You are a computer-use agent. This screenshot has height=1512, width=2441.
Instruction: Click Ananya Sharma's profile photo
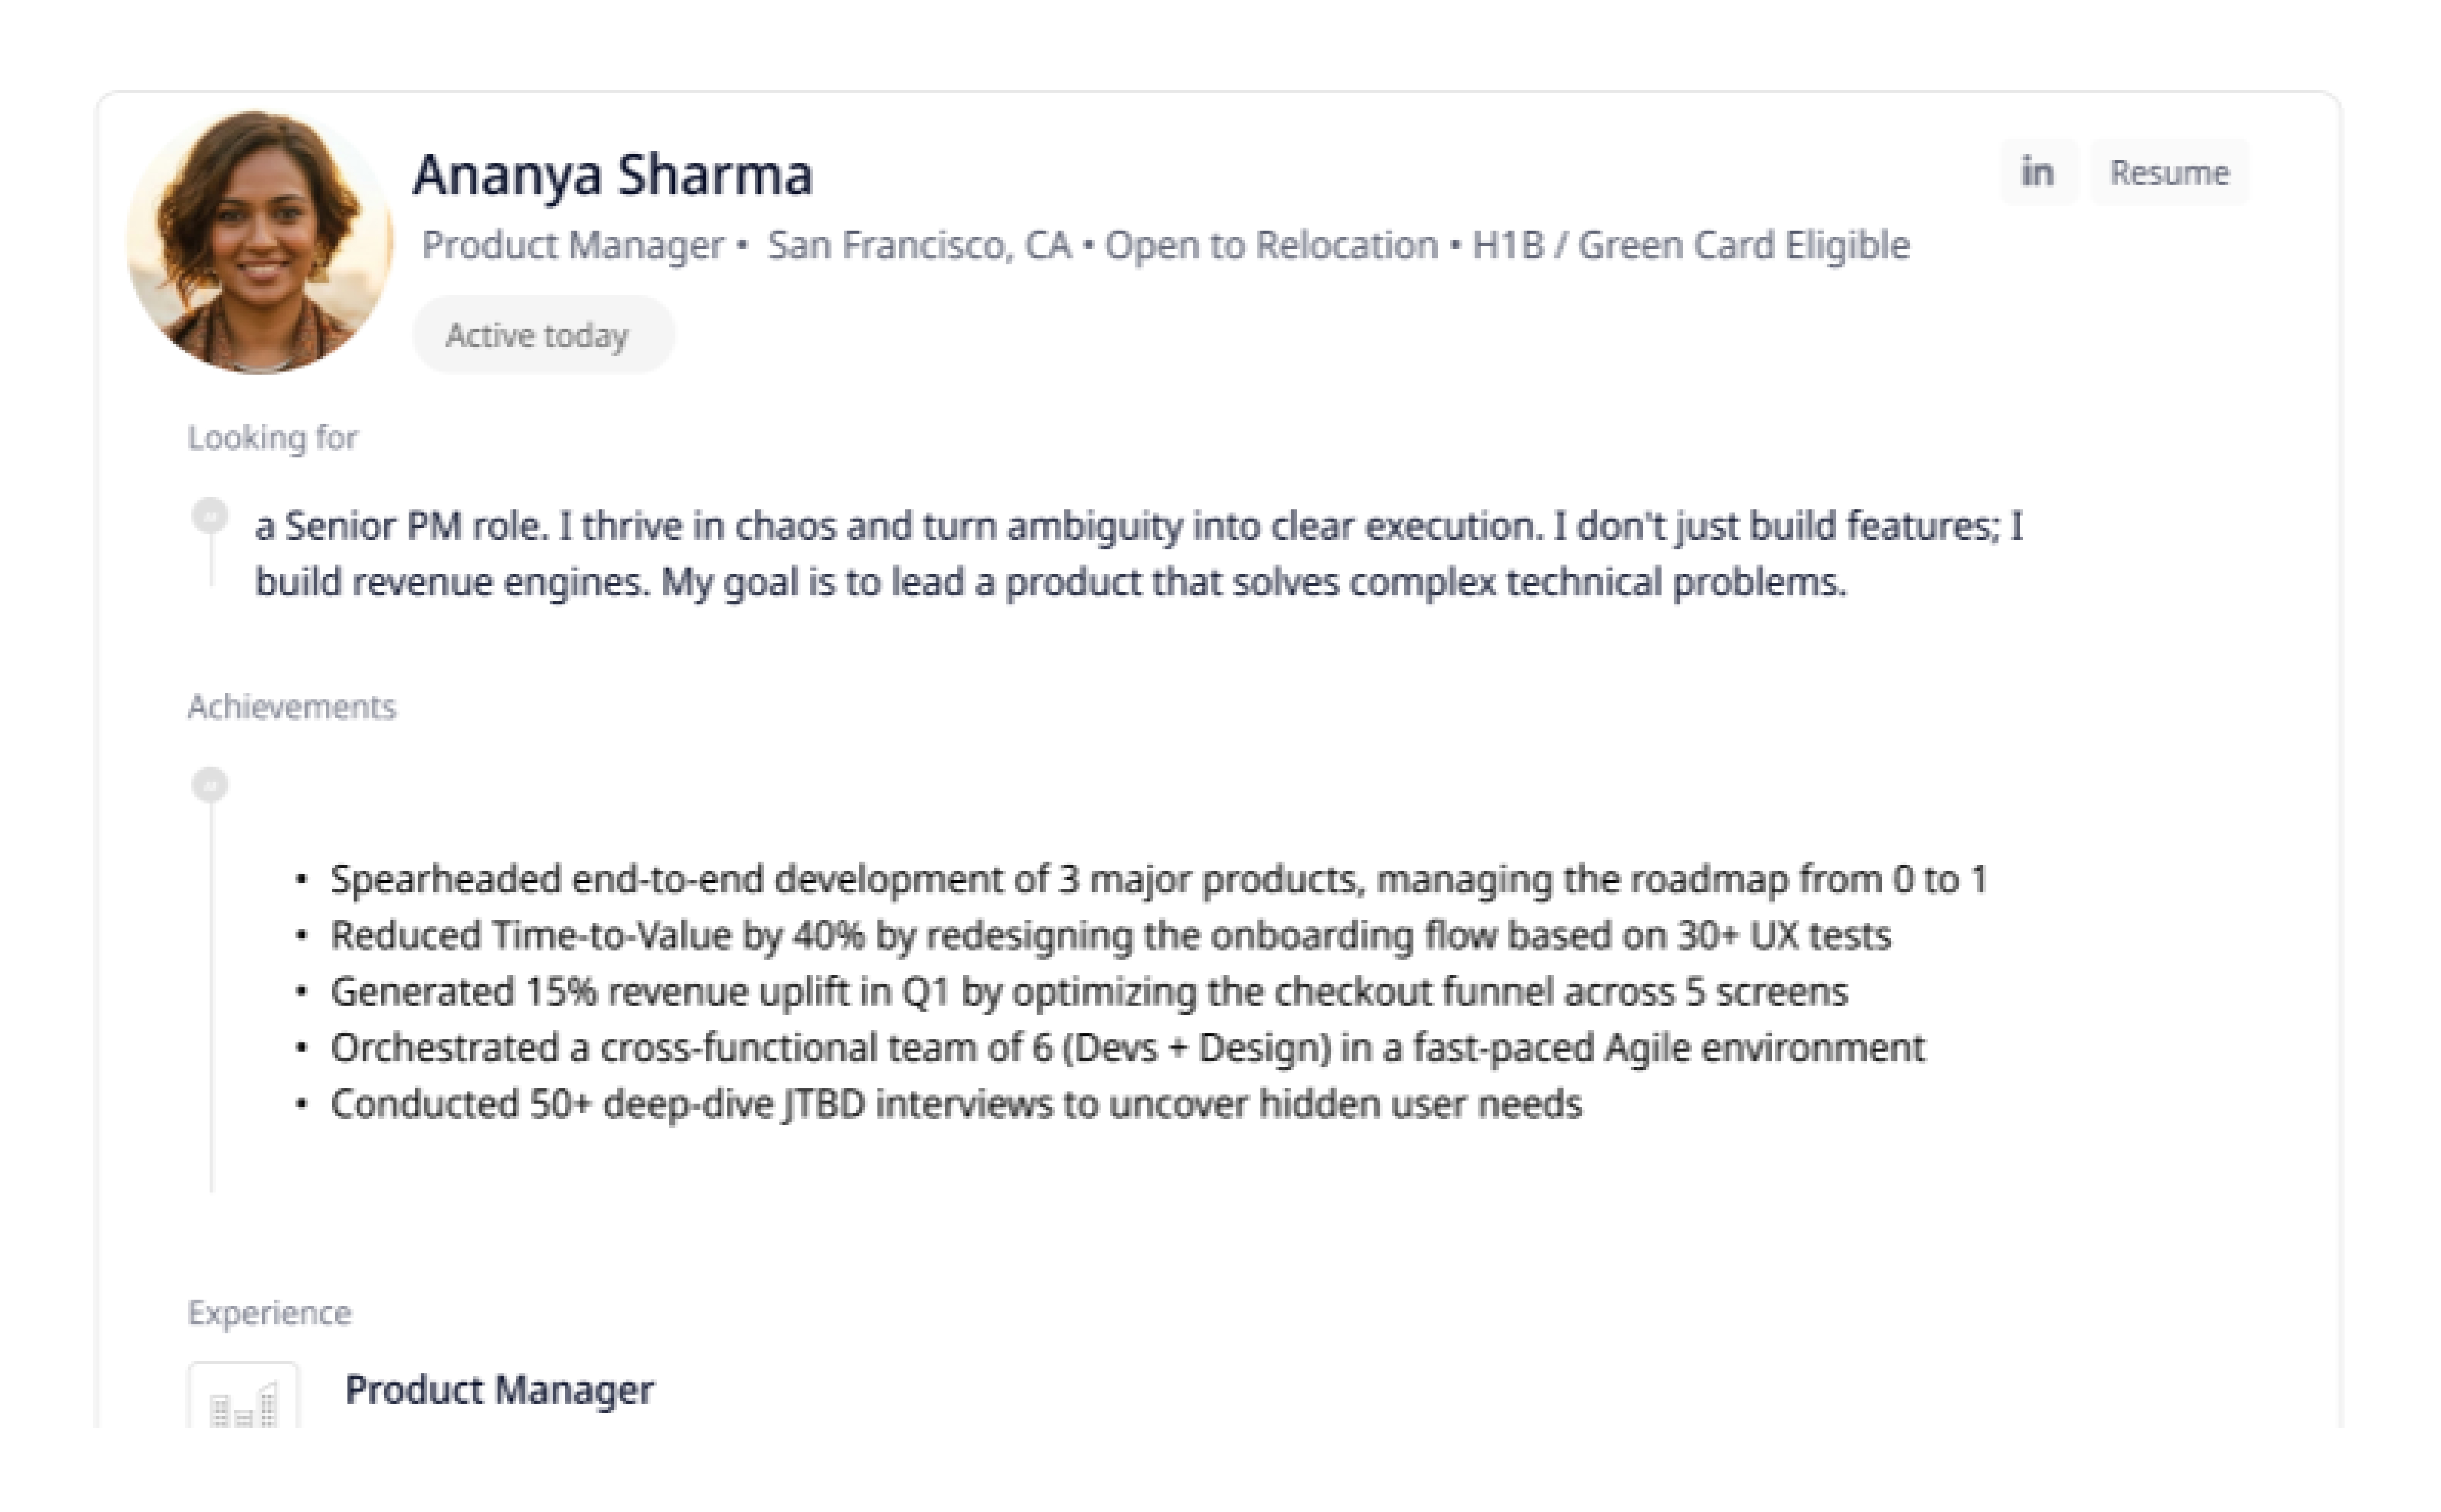[x=260, y=242]
